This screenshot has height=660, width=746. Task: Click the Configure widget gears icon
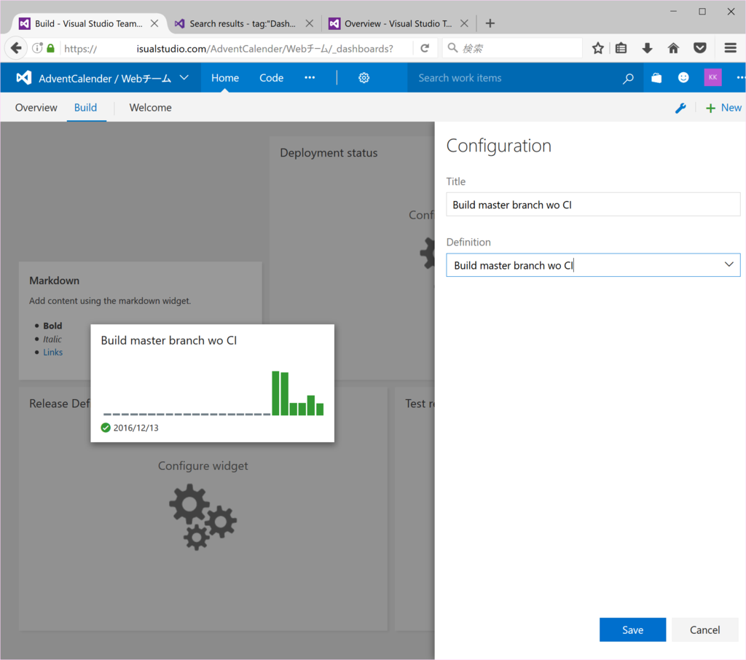point(203,517)
